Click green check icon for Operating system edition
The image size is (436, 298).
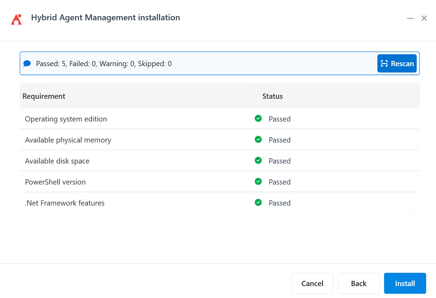(x=258, y=118)
